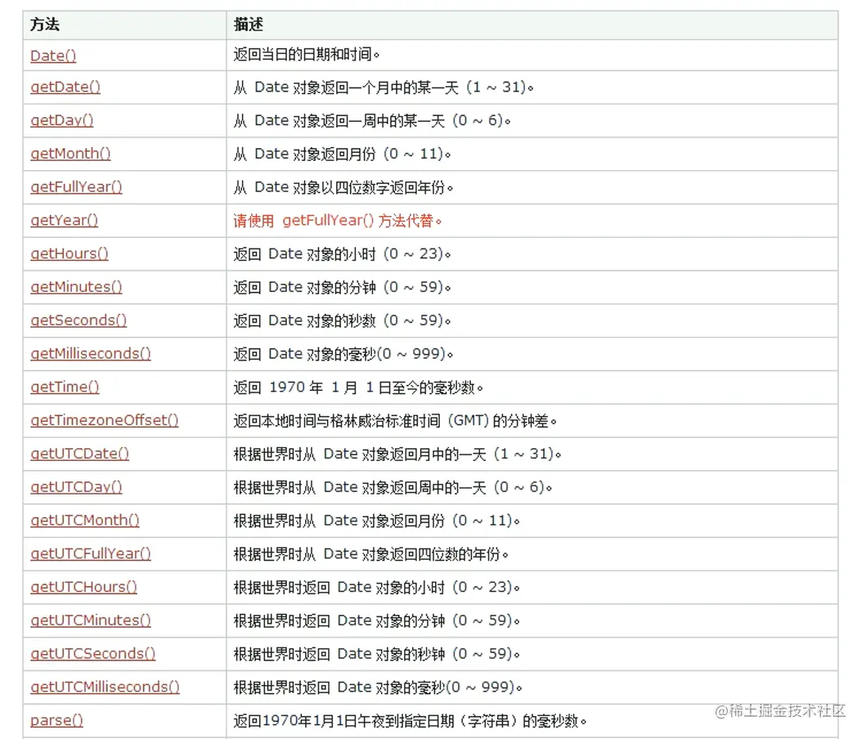Click description 根据世界时返回 Date 对象的分钟 (0 ~ 59)

(377, 620)
